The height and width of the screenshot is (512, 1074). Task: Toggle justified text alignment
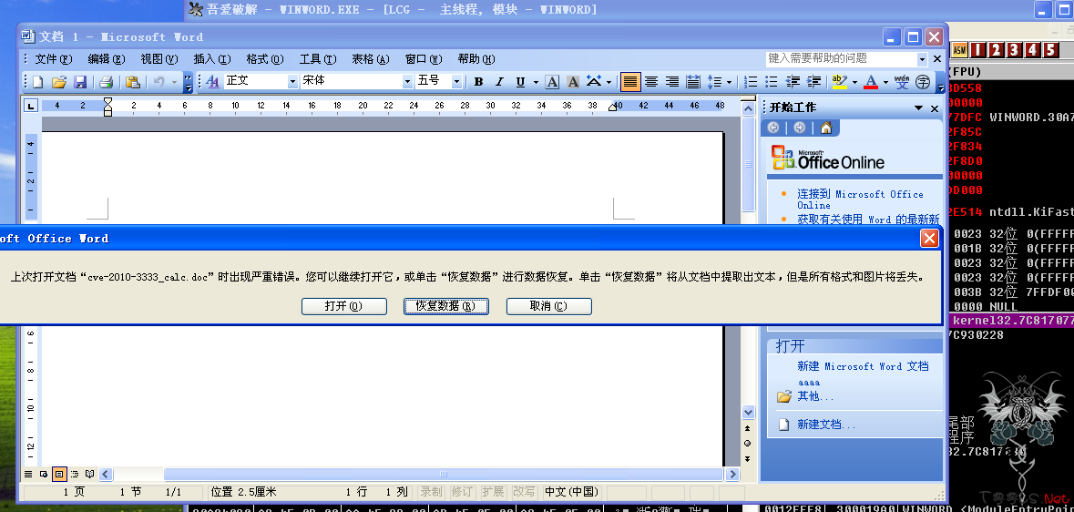point(630,82)
